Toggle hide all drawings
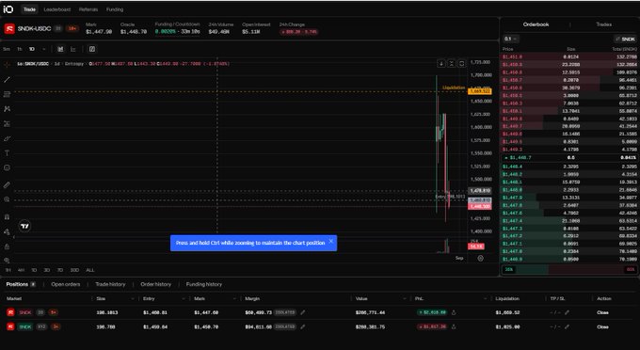Viewport: 640px width, 350px height. tap(7, 261)
